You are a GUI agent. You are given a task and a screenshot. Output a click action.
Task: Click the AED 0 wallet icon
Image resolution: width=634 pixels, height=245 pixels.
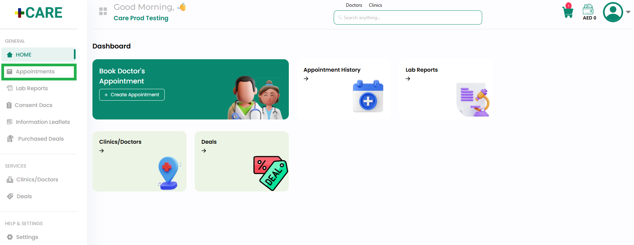pyautogui.click(x=588, y=9)
